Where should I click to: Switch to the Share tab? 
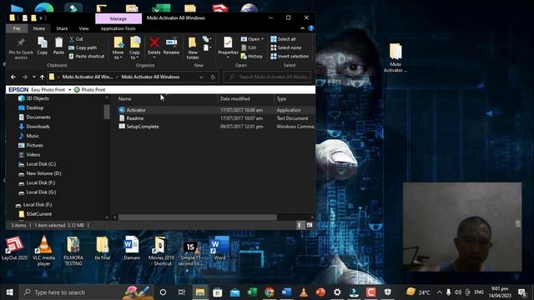click(62, 28)
